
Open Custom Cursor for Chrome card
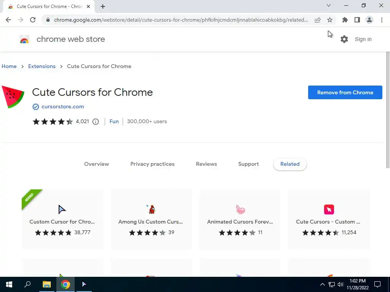[62, 219]
